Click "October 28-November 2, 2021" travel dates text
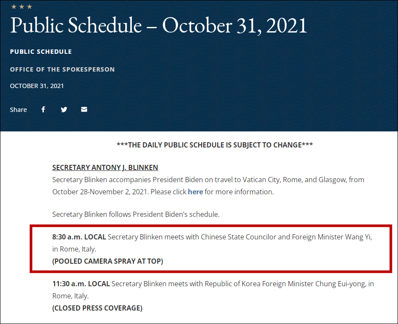The height and width of the screenshot is (324, 398). click(100, 191)
